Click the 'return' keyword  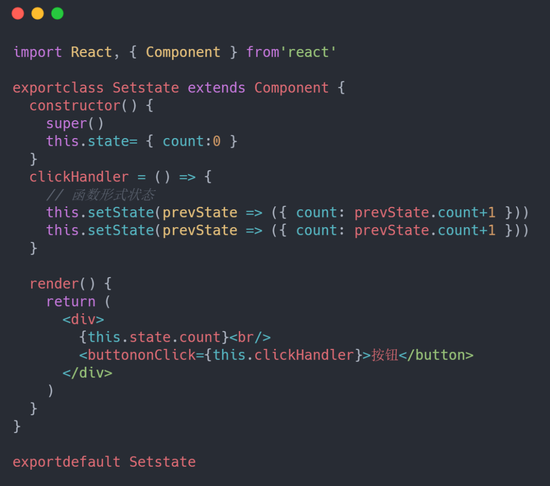coord(71,302)
